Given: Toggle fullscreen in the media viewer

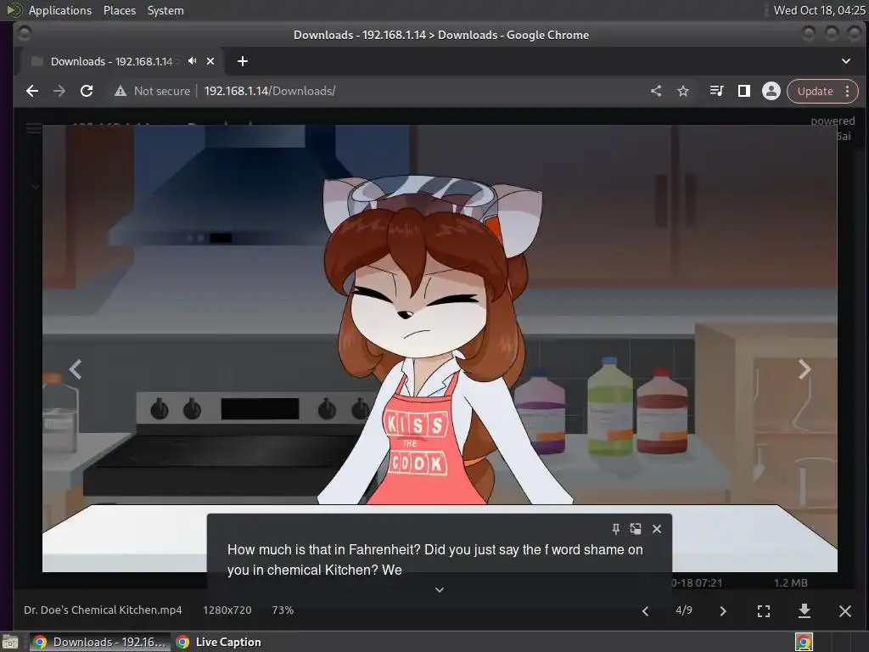Looking at the screenshot, I should [764, 611].
